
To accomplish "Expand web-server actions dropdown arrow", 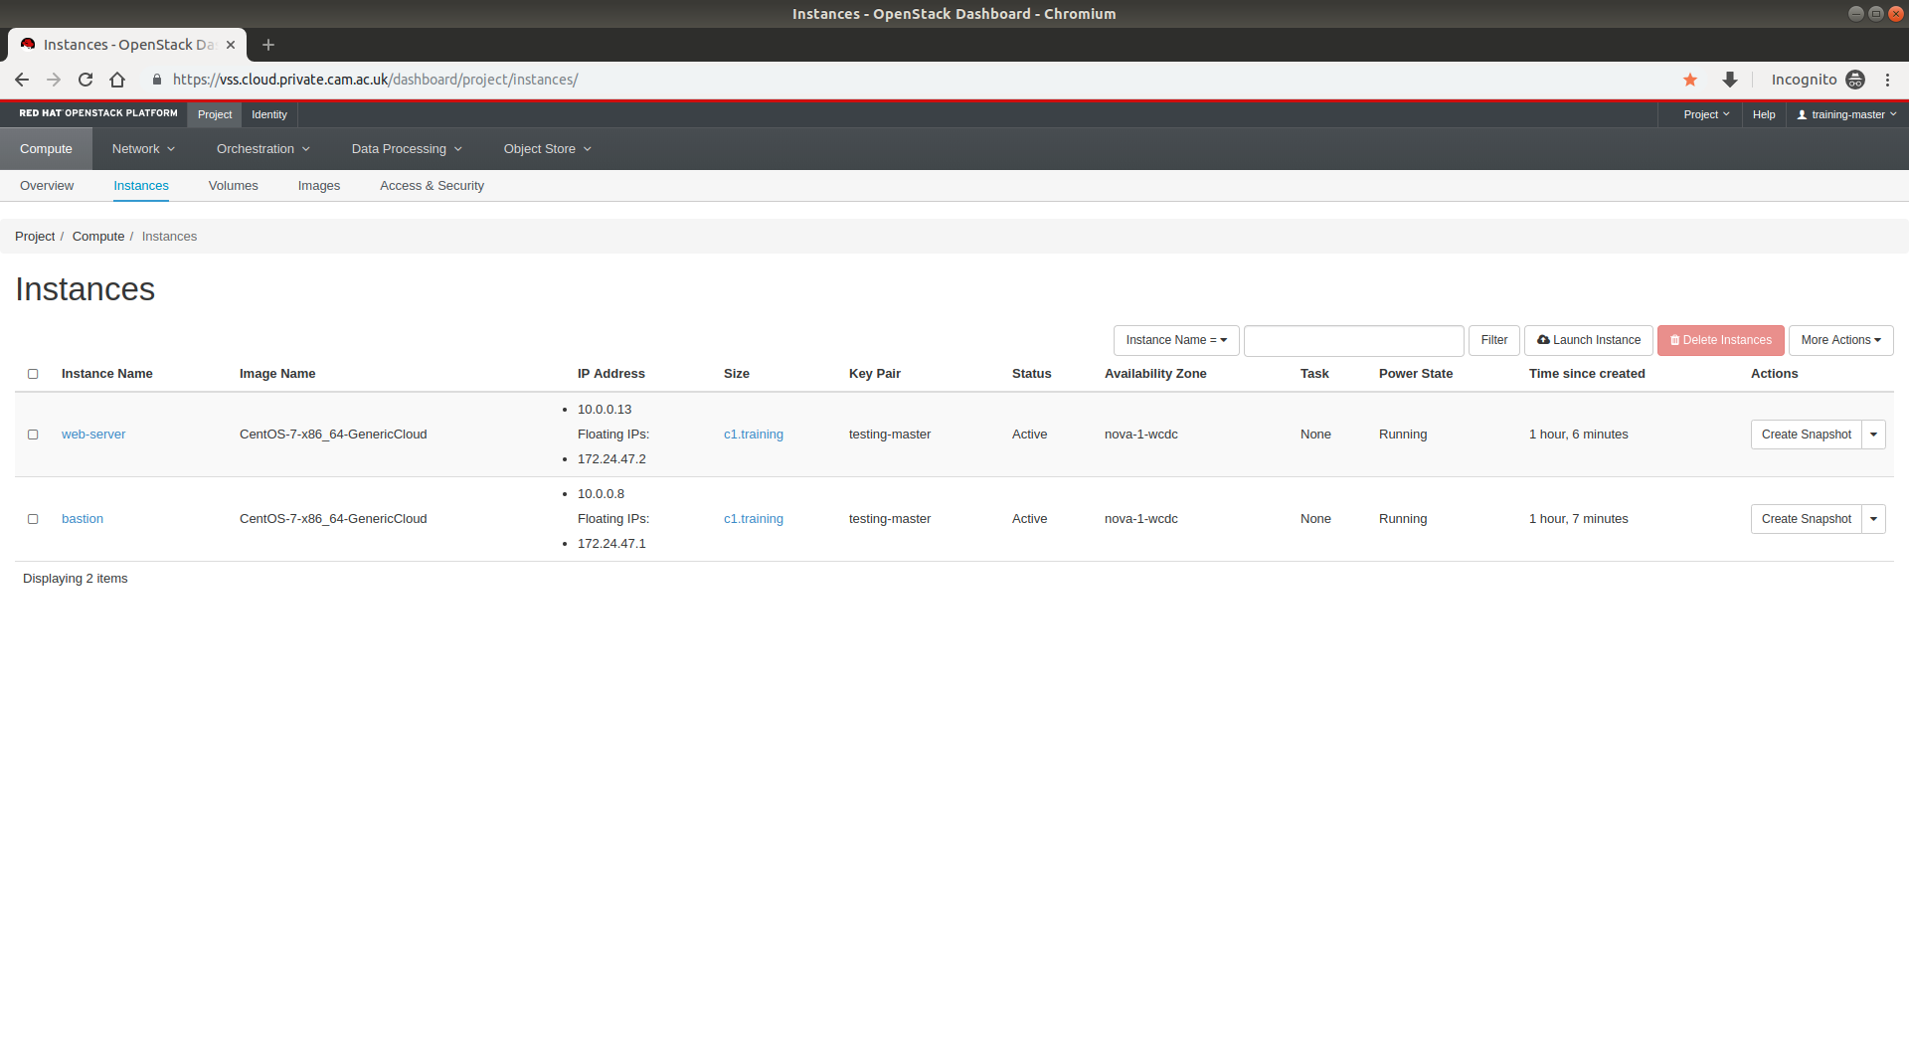I will pos(1873,435).
